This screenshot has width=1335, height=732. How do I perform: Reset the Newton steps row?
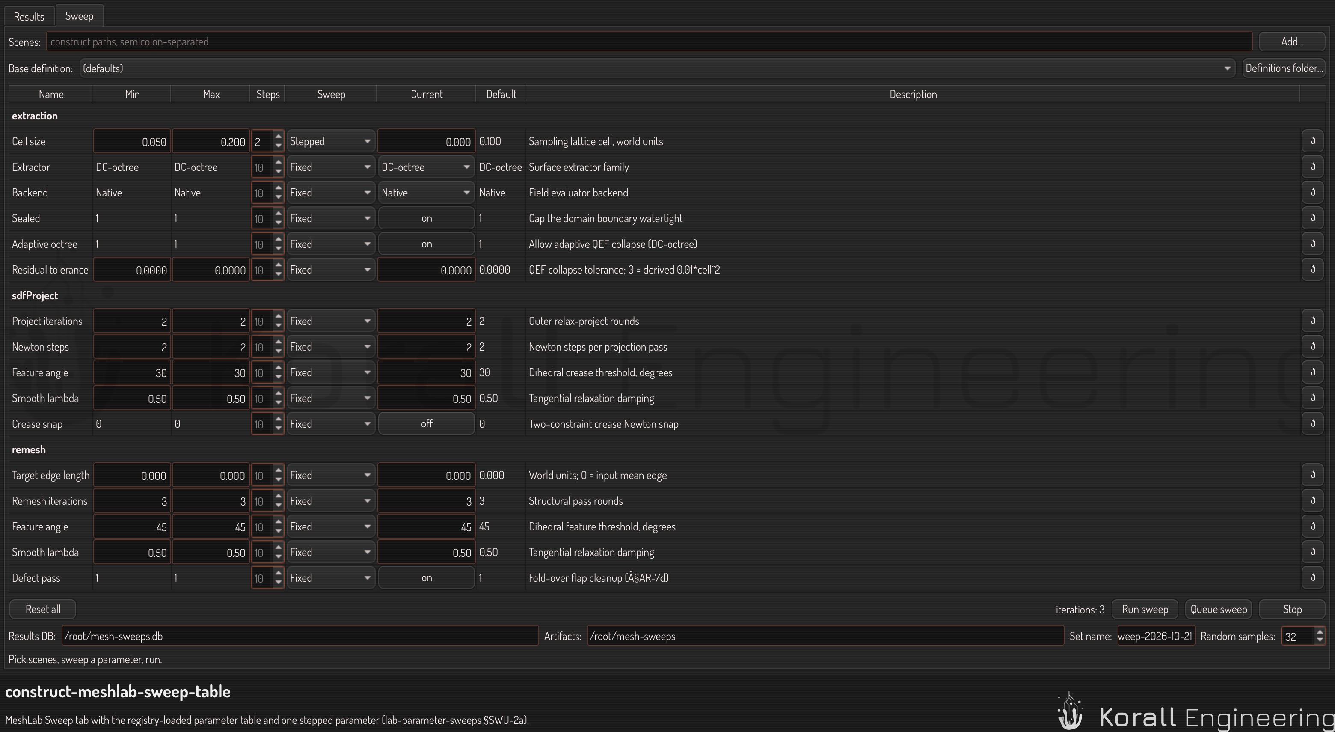pos(1313,346)
